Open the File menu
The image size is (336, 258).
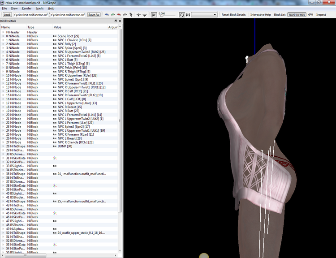point(4,9)
